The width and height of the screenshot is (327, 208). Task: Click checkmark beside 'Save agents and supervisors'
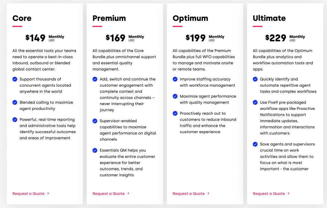click(255, 144)
